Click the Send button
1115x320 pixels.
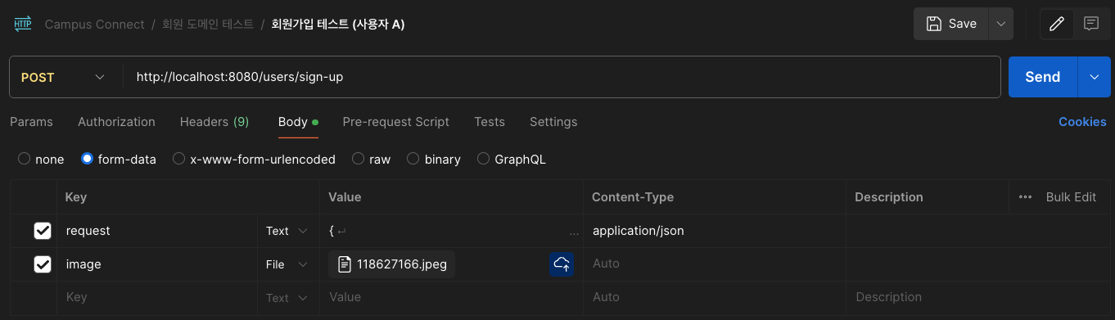(x=1043, y=77)
